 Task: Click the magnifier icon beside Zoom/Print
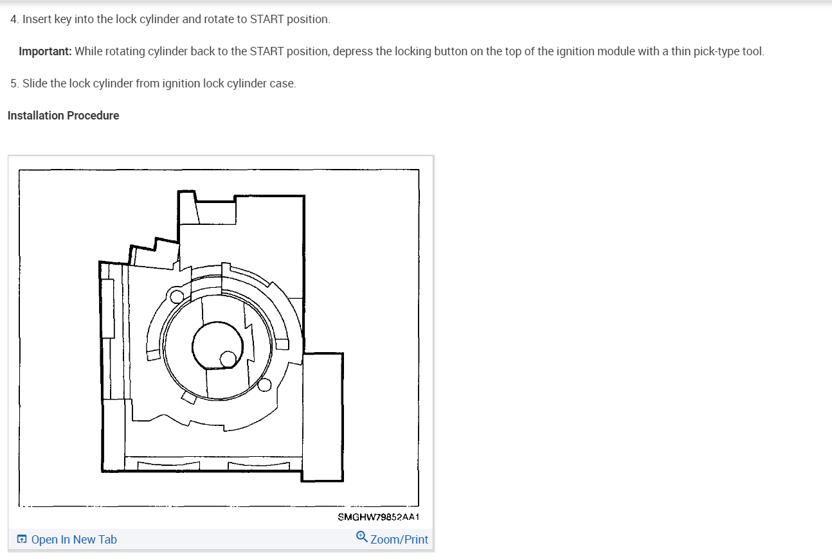tap(362, 537)
